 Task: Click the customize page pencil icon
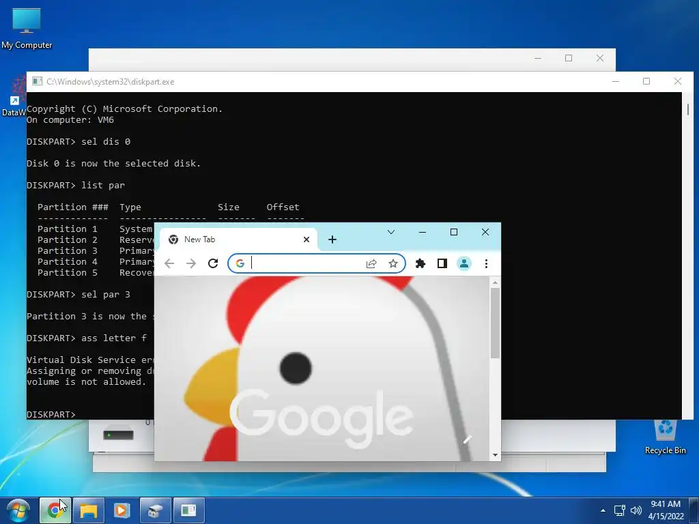pyautogui.click(x=467, y=440)
